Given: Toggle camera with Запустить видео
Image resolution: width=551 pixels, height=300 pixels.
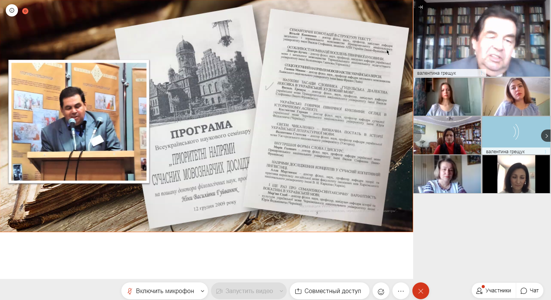Looking at the screenshot, I should [x=245, y=291].
